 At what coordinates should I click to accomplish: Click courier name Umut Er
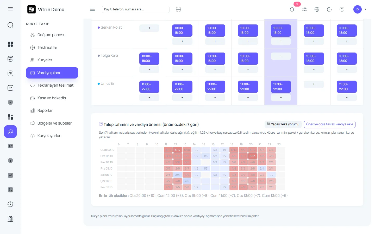[107, 83]
